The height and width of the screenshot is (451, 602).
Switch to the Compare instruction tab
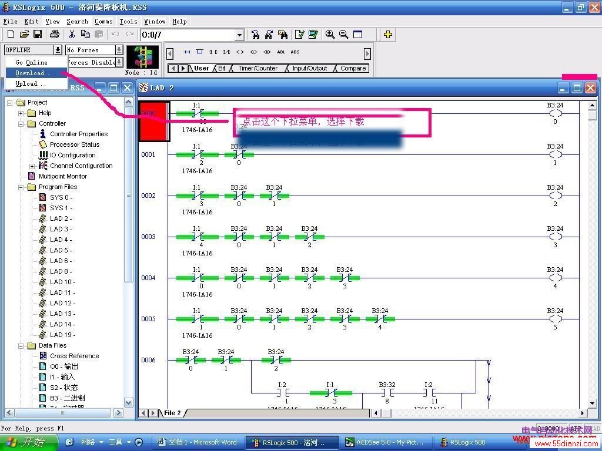(353, 68)
